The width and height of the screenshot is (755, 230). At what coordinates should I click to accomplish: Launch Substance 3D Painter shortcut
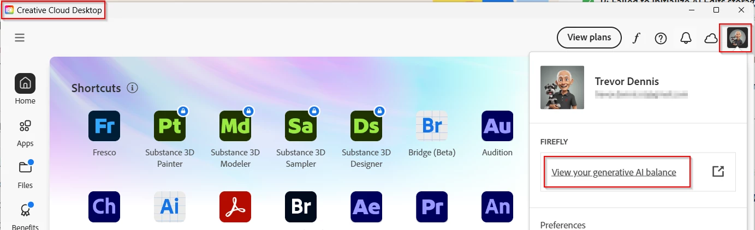pyautogui.click(x=170, y=126)
